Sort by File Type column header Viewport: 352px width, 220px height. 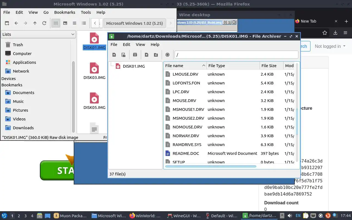[233, 66]
